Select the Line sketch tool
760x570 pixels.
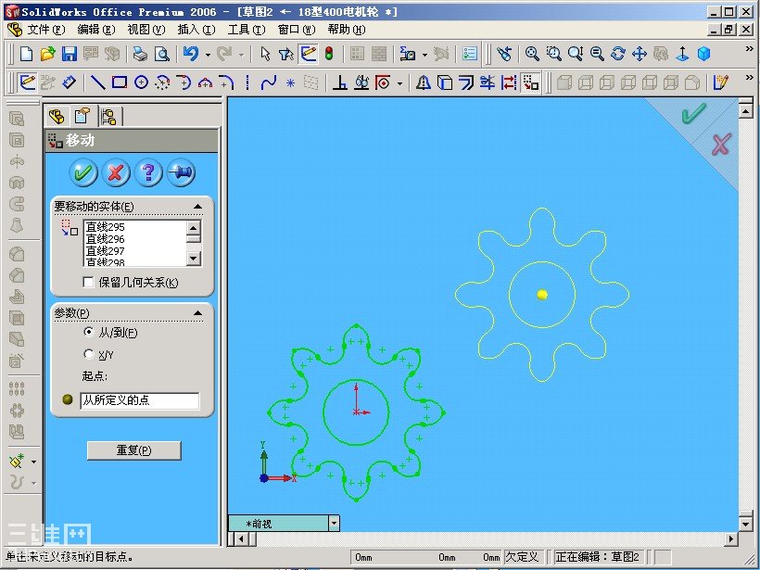pos(97,82)
